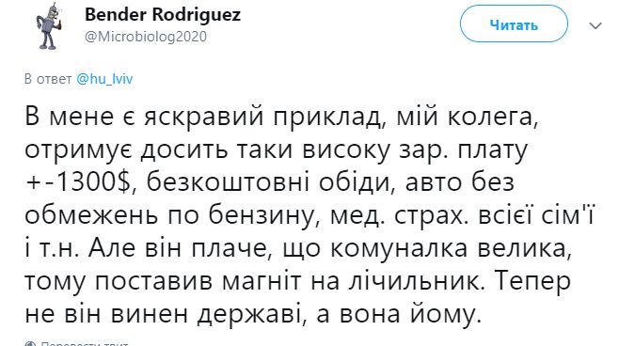Image resolution: width=635 pixels, height=346 pixels.
Task: Click the @Microbiolog2020 username handle
Action: coord(146,37)
